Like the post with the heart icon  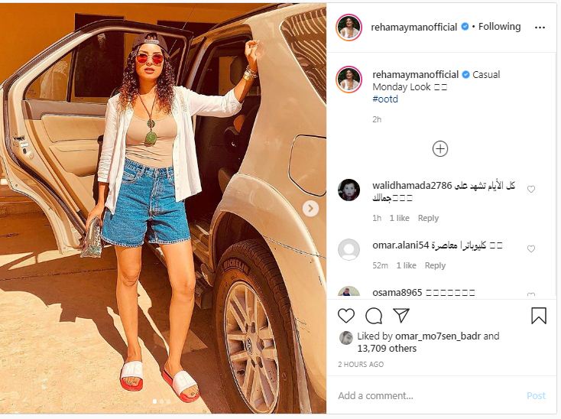coord(346,316)
